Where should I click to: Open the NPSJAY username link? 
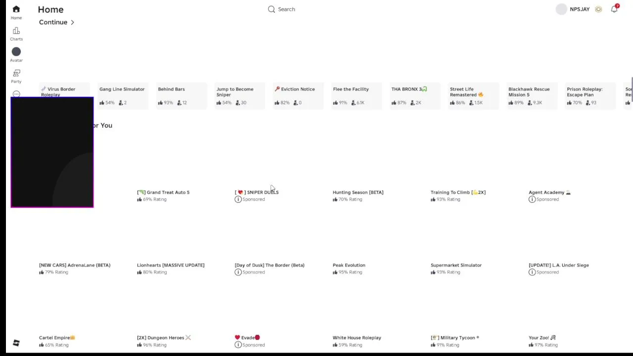(580, 9)
